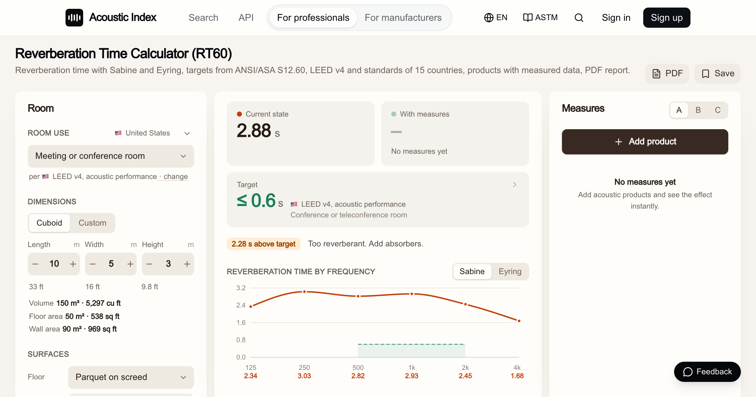Select the Sabine formula toggle
The height and width of the screenshot is (397, 756).
(472, 272)
